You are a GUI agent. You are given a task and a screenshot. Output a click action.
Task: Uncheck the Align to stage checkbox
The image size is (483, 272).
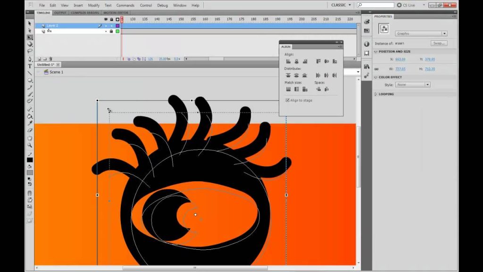287,100
